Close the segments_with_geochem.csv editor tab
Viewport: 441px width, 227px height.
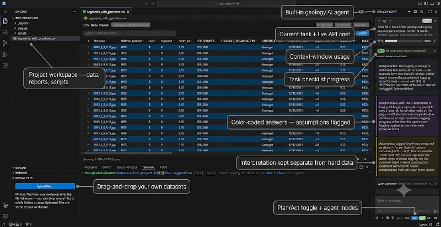click(128, 12)
